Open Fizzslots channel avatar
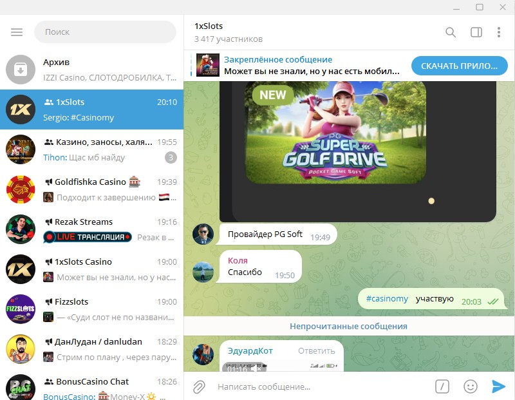The width and height of the screenshot is (515, 400). (x=21, y=309)
